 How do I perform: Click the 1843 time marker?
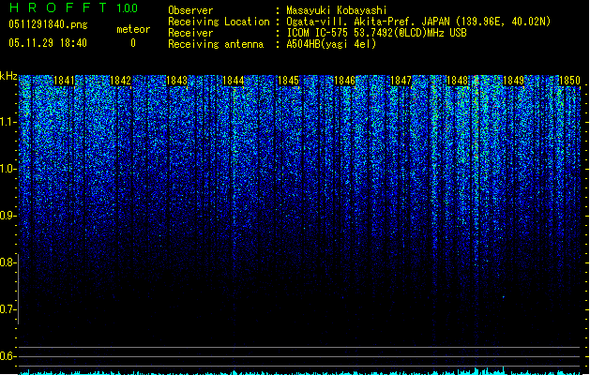[177, 81]
